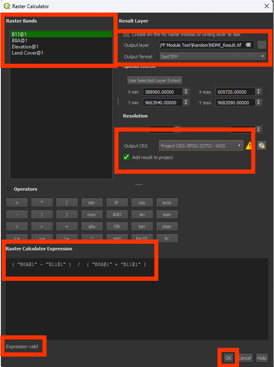Open the Select CRS dialog icon
This screenshot has height=367, width=274.
262,145
